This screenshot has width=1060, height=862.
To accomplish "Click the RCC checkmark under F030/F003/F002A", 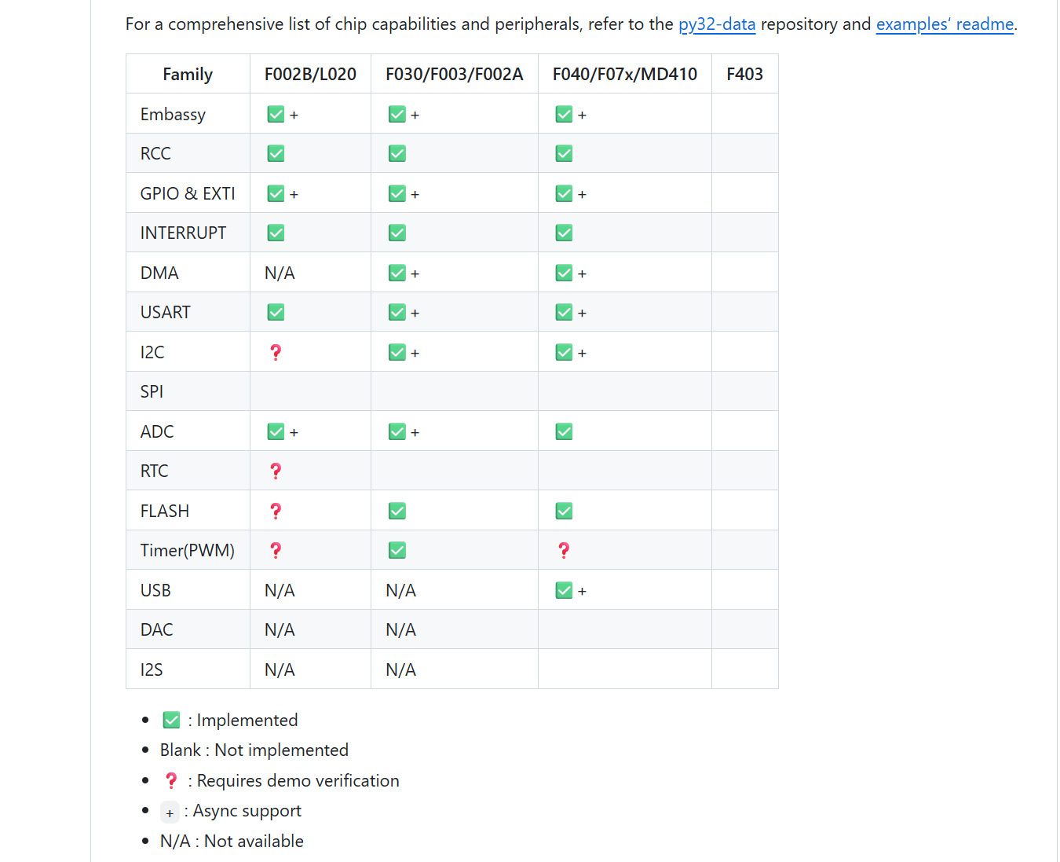I will tap(397, 153).
